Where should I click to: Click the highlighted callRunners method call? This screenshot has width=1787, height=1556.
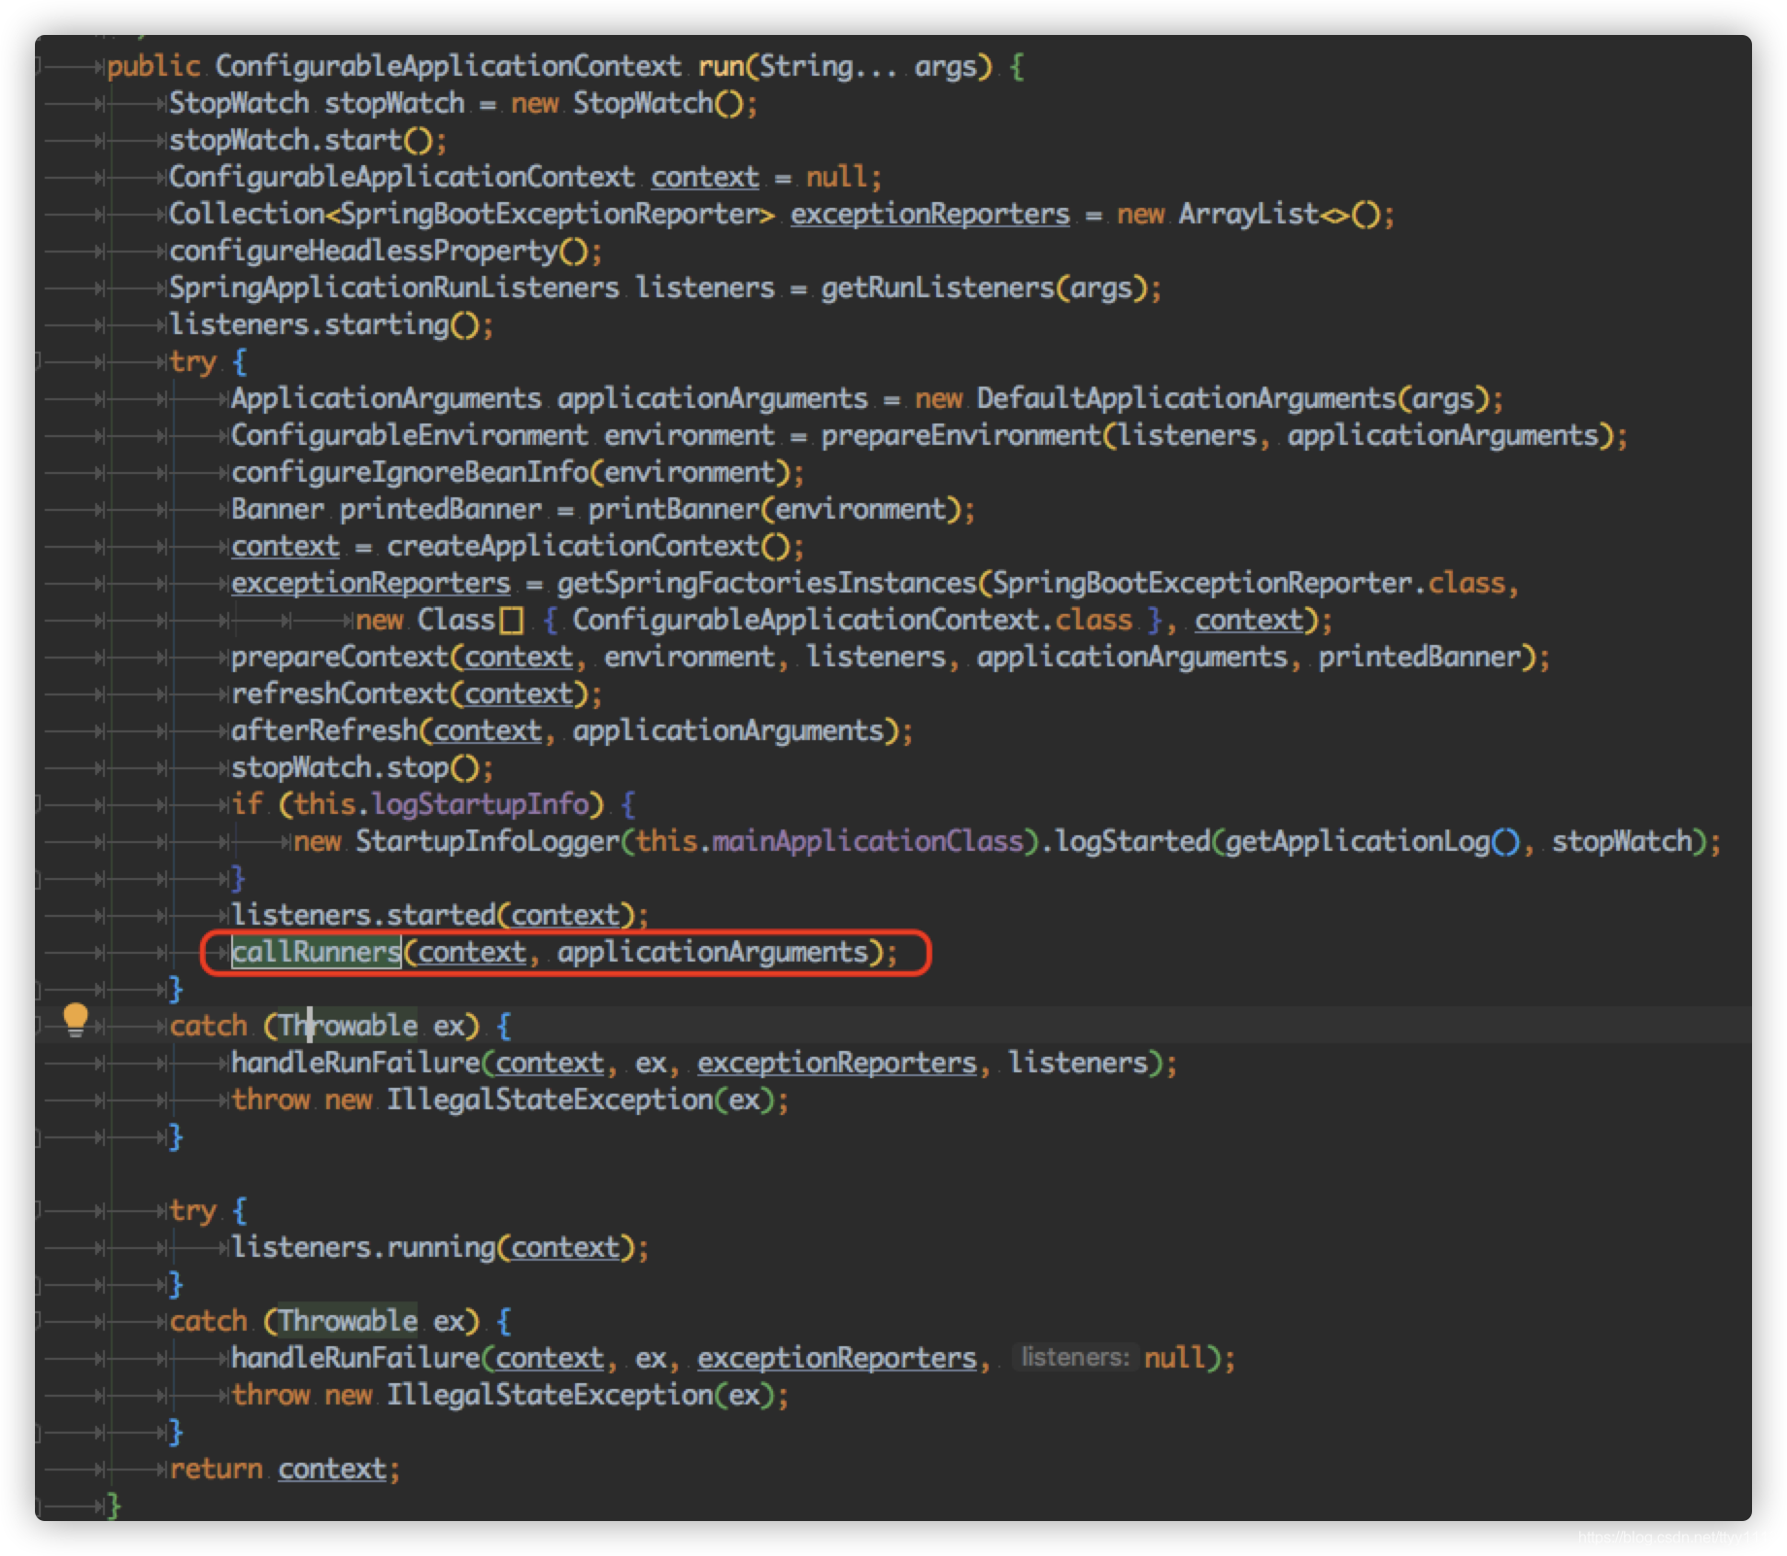pos(317,952)
